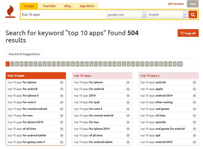Switch to the YouTube tab
This screenshot has width=203, height=149.
49,6
